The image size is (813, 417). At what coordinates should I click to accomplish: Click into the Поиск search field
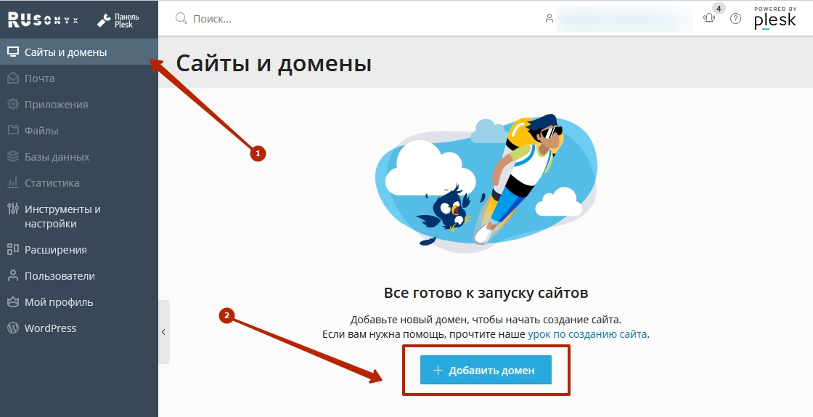[x=358, y=19]
